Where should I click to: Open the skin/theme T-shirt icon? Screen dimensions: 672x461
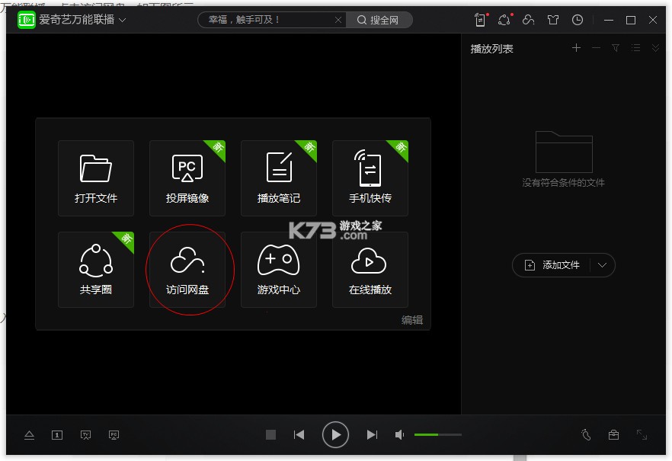[553, 20]
